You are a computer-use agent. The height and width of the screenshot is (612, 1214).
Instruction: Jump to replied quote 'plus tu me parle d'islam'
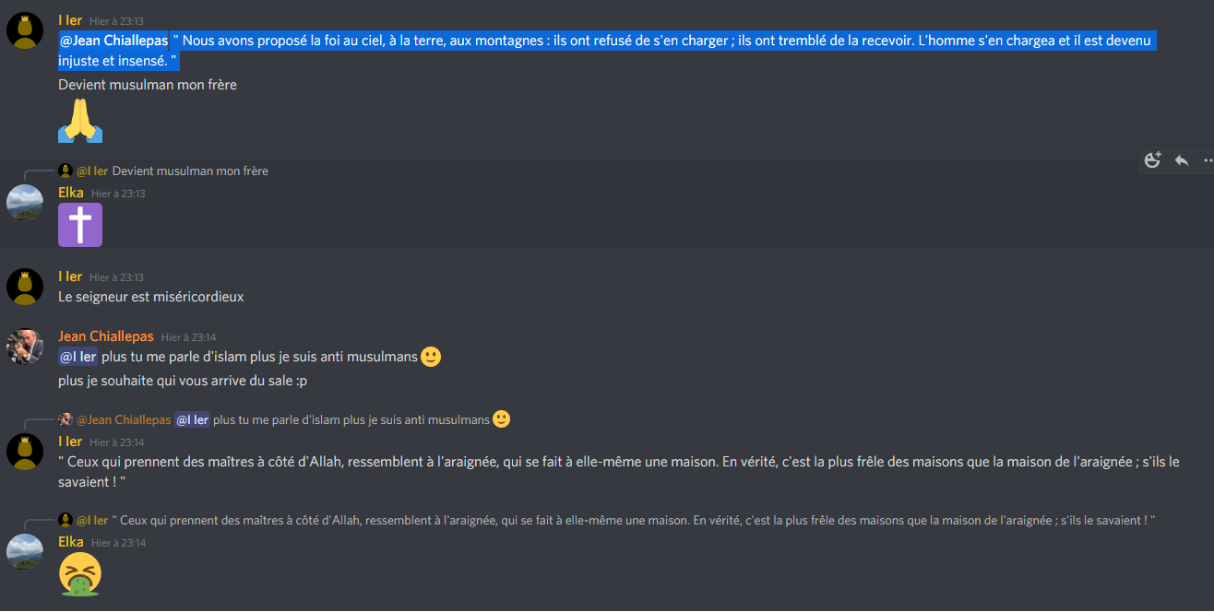point(351,419)
